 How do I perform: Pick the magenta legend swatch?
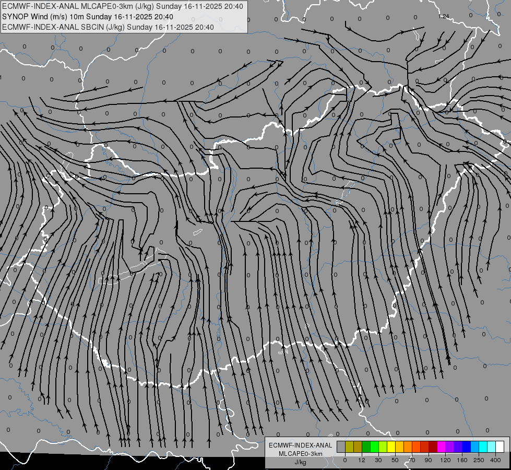click(x=442, y=447)
